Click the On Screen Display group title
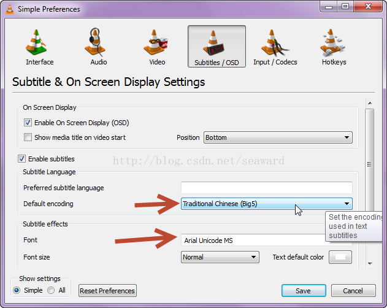 pyautogui.click(x=49, y=107)
